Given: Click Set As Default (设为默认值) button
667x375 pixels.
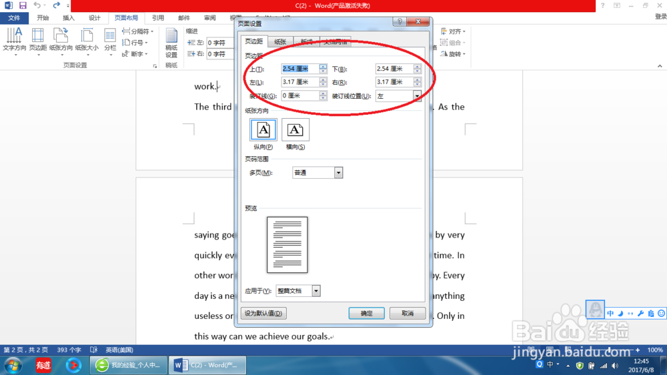Looking at the screenshot, I should [263, 314].
